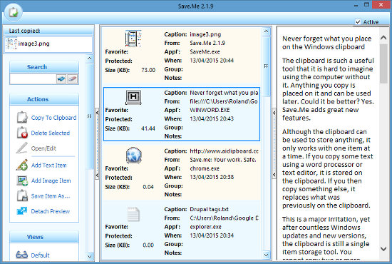Minimize the Save.Me window
Screen dimensions: 392x264
point(356,5)
